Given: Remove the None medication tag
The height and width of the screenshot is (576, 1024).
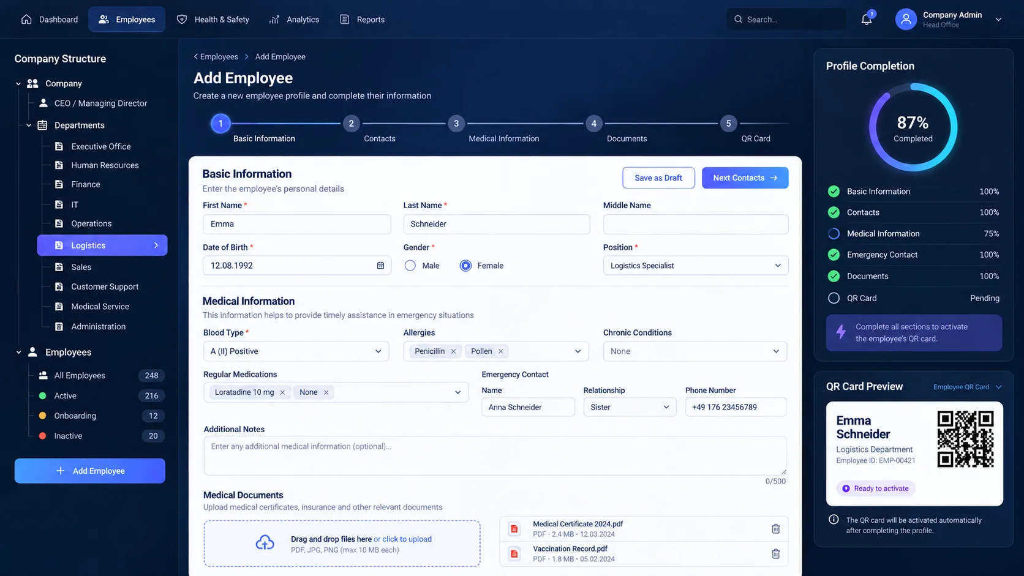Looking at the screenshot, I should (x=326, y=392).
